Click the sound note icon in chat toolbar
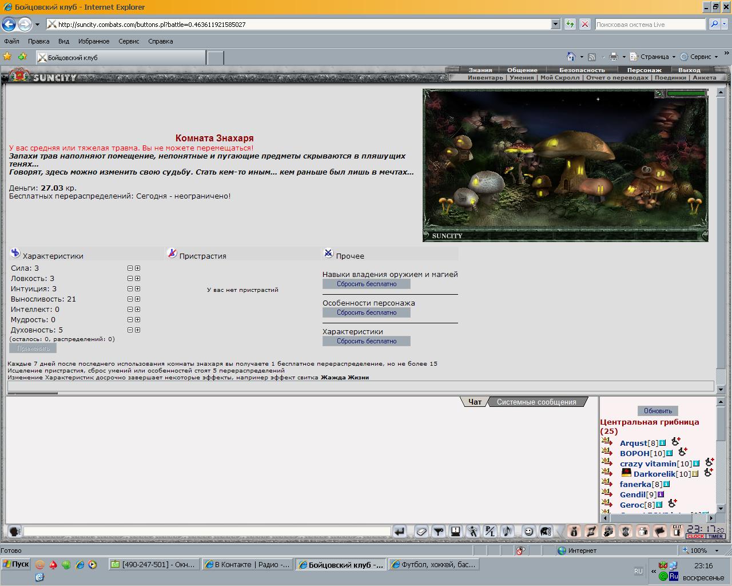The width and height of the screenshot is (732, 586). click(507, 532)
